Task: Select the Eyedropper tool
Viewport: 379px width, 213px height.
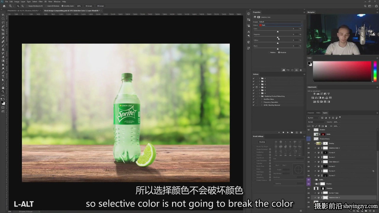Action: click(x=3, y=38)
